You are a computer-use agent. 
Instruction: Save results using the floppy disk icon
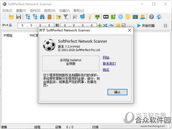click(19, 17)
